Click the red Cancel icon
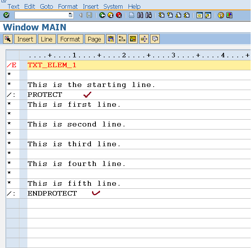Viewport: 251px width, 248px height. pos(119,15)
